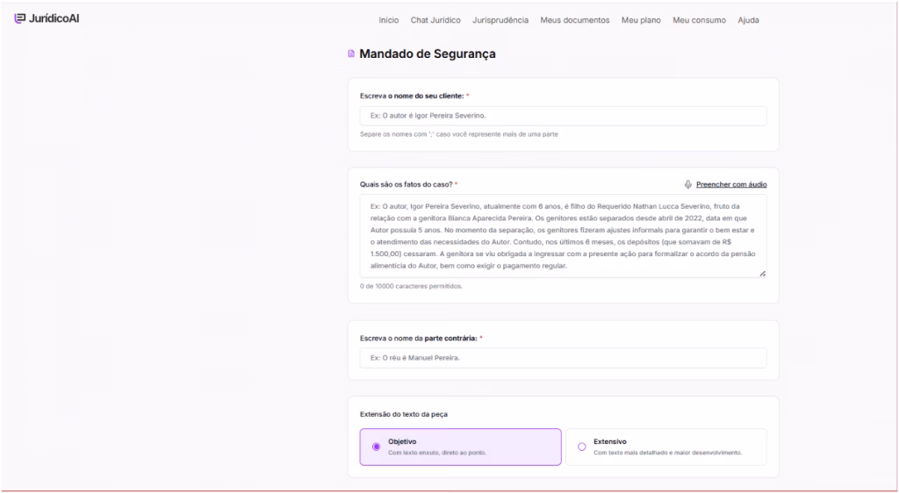The width and height of the screenshot is (899, 493).
Task: Focus the client name input field
Action: (x=563, y=116)
